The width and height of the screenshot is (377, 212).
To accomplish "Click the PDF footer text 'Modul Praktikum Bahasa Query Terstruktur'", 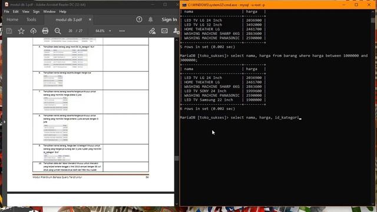I will (x=57, y=177).
